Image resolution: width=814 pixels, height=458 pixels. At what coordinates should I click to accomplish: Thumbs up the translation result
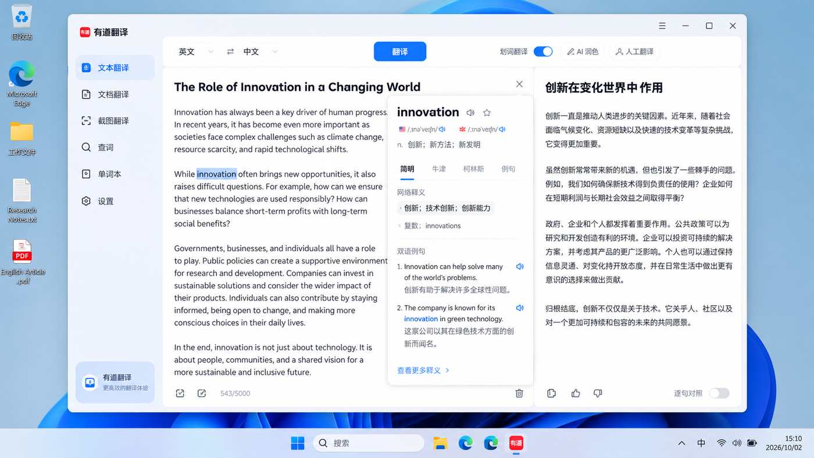[x=576, y=393]
